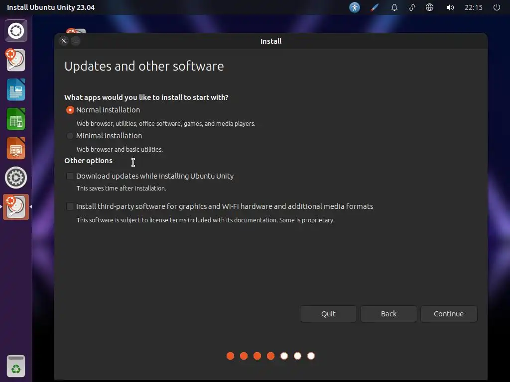
Task: Click the paintbrush indicator in top panel
Action: coord(375,7)
